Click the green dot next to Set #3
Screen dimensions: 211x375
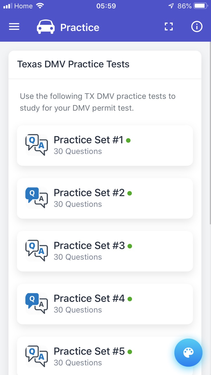pyautogui.click(x=130, y=246)
